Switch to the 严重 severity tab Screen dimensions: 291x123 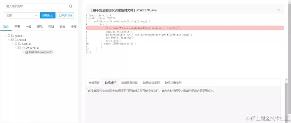pyautogui.click(x=17, y=27)
